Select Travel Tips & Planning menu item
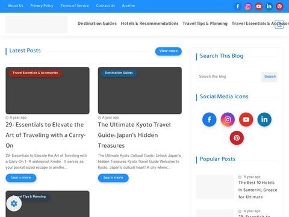The width and height of the screenshot is (289, 217). (x=205, y=24)
